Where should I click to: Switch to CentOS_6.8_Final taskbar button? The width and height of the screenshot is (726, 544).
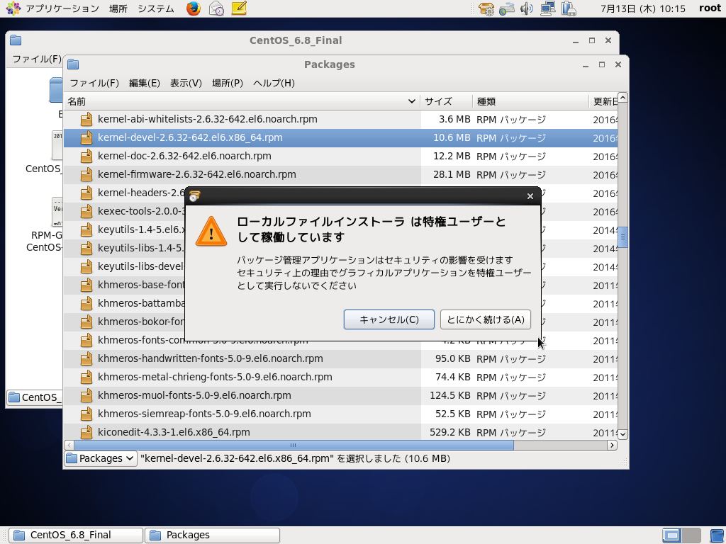76,535
